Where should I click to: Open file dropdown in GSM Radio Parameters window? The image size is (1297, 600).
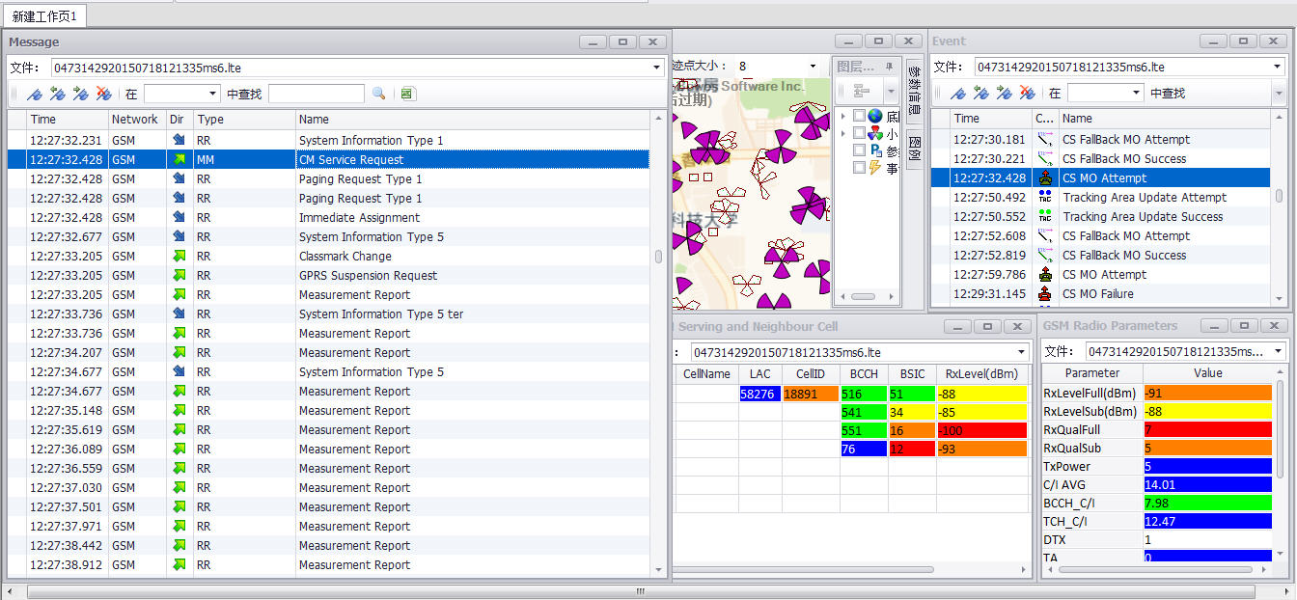[x=1278, y=352]
